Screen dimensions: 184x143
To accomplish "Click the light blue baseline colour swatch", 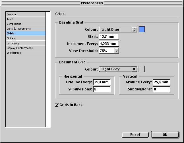I will tap(142, 30).
